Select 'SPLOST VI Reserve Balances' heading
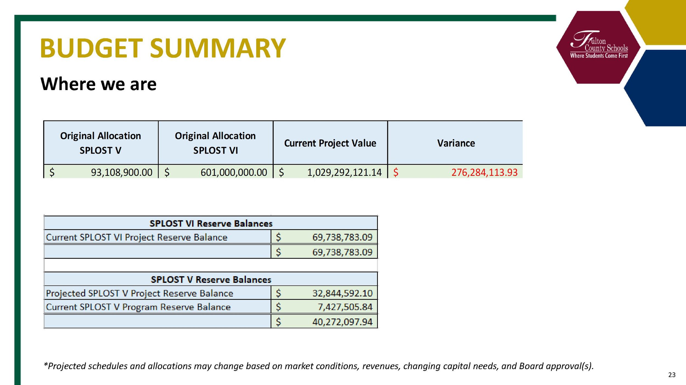 (211, 223)
